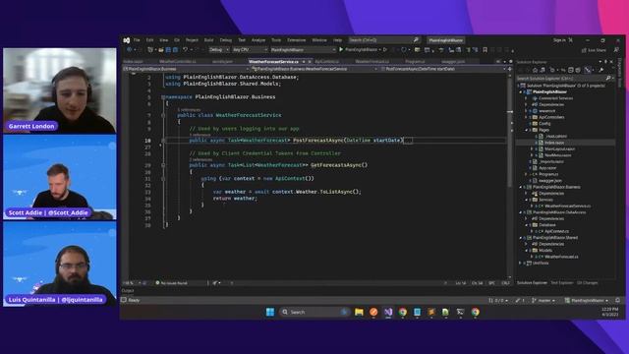
Task: Collapse the WeatherForecastService class outline toggle
Action: [x=163, y=115]
